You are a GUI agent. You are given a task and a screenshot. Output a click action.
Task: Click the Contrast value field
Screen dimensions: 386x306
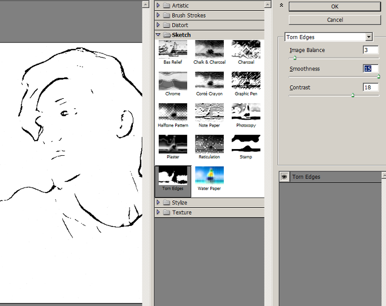pos(371,88)
